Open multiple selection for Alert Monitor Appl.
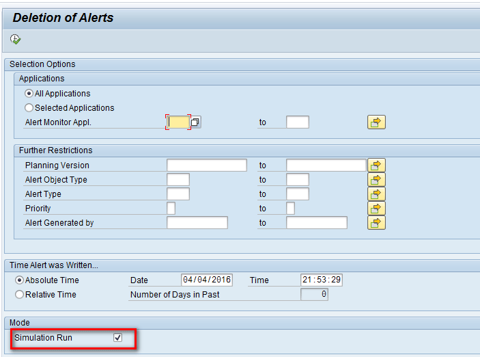The image size is (480, 357). click(376, 122)
